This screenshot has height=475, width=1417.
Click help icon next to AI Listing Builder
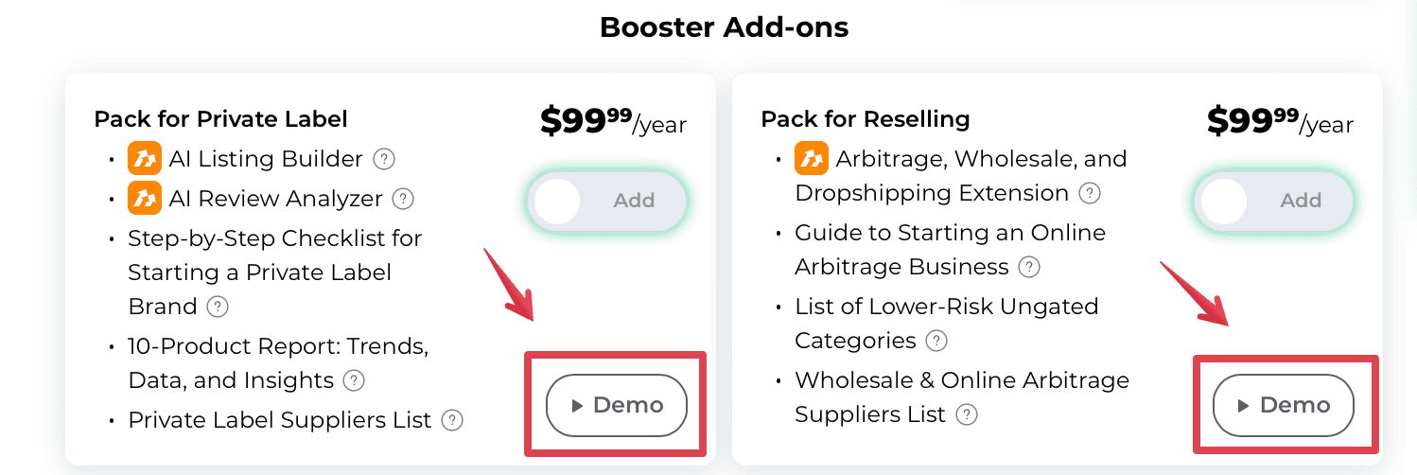coord(383,159)
